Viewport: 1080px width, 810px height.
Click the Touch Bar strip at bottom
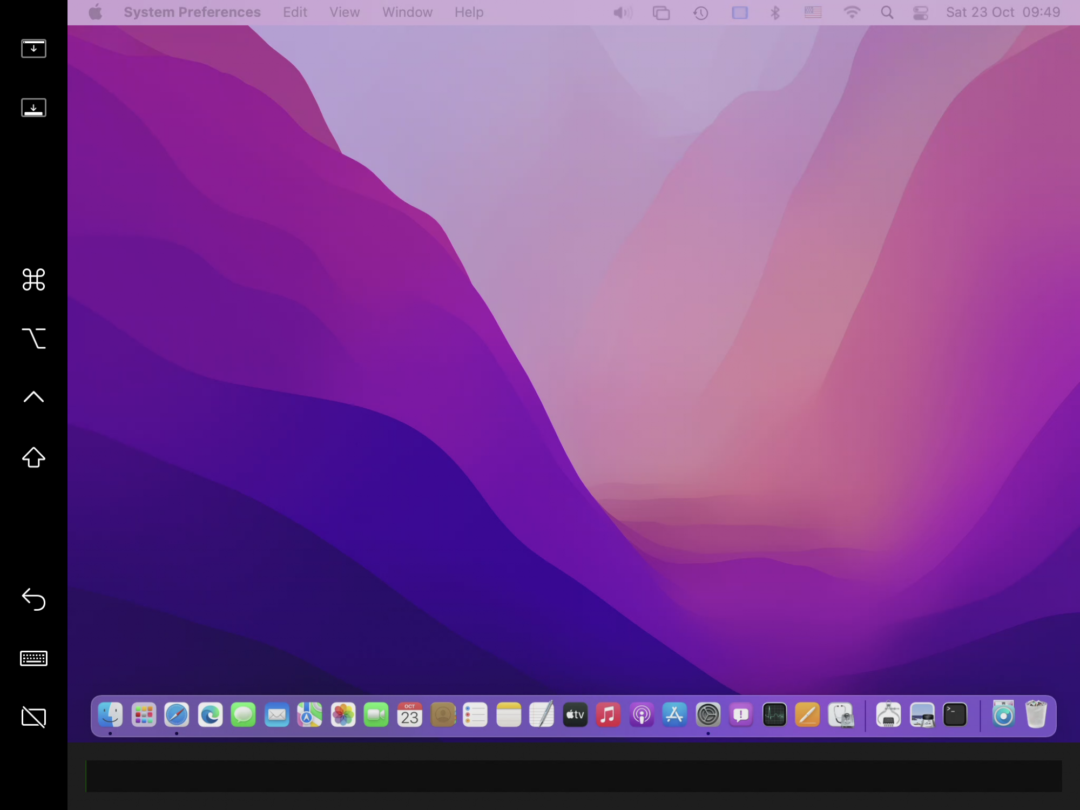[x=573, y=776]
